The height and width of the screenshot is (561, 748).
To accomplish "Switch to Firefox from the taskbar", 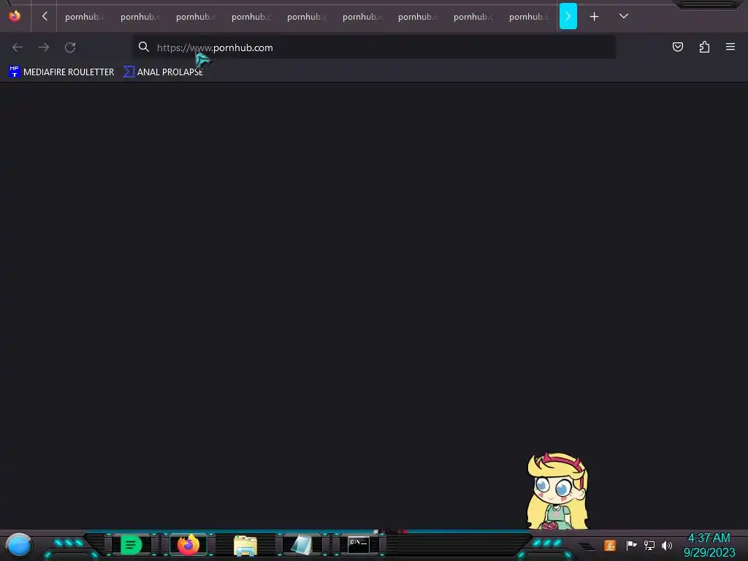I will click(188, 545).
